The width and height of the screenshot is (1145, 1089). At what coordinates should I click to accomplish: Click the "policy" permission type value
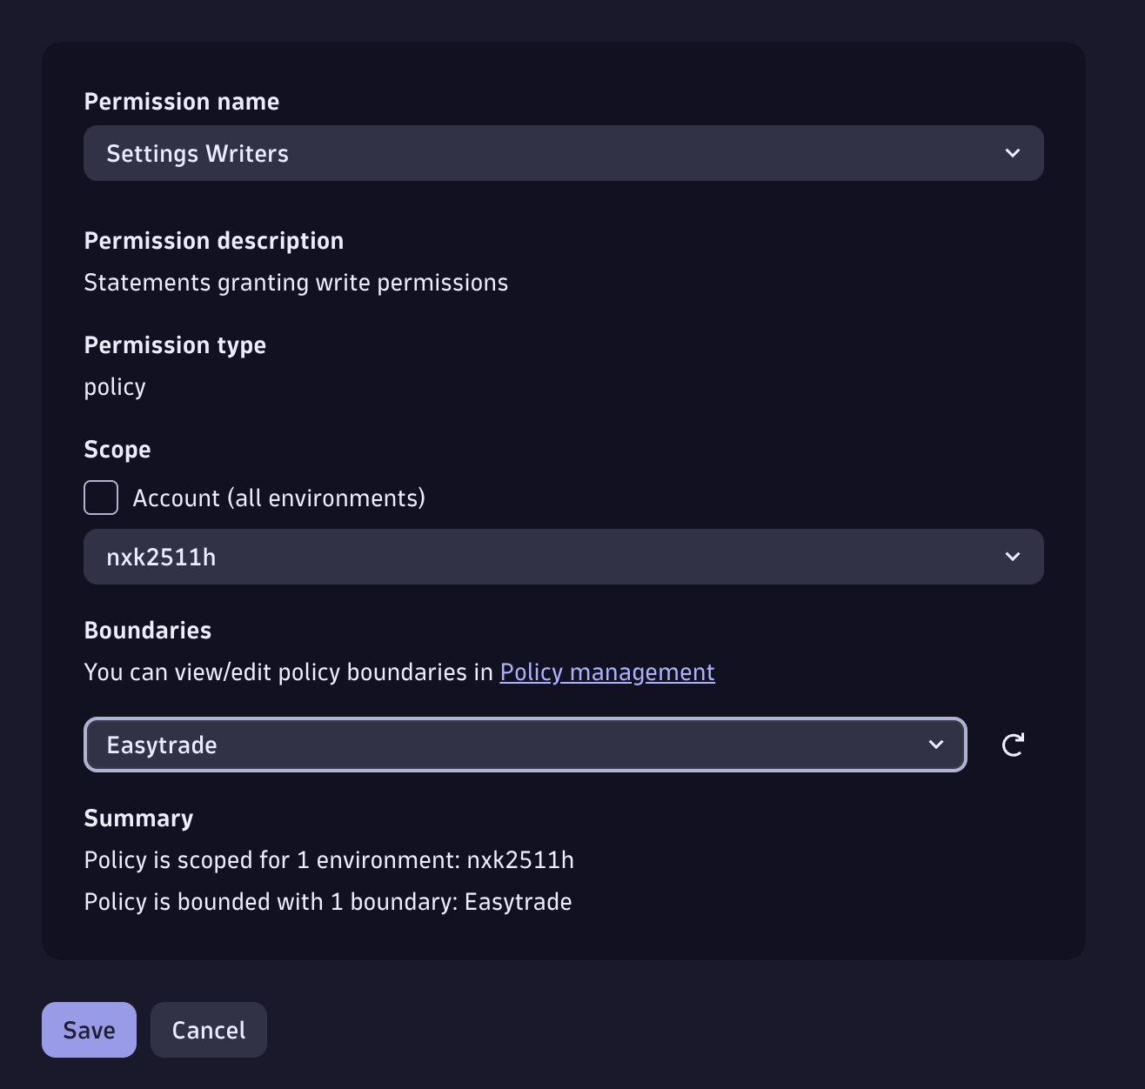[x=115, y=387]
